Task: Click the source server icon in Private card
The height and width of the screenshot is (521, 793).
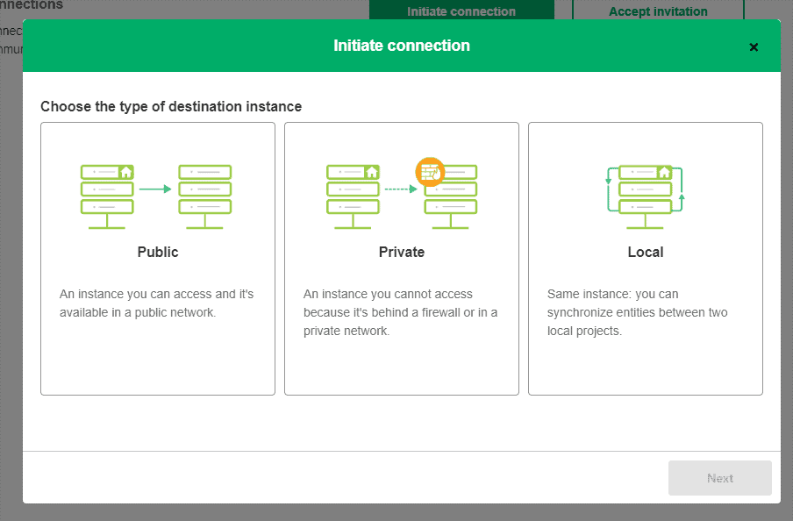Action: 353,196
